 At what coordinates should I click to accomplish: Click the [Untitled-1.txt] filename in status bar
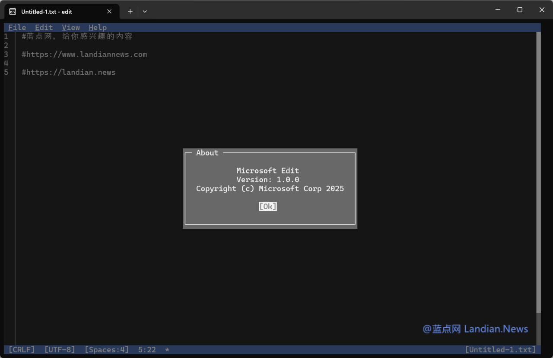(500, 350)
